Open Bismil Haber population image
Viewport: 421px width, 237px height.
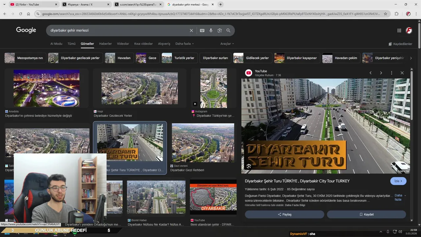tap(156, 197)
